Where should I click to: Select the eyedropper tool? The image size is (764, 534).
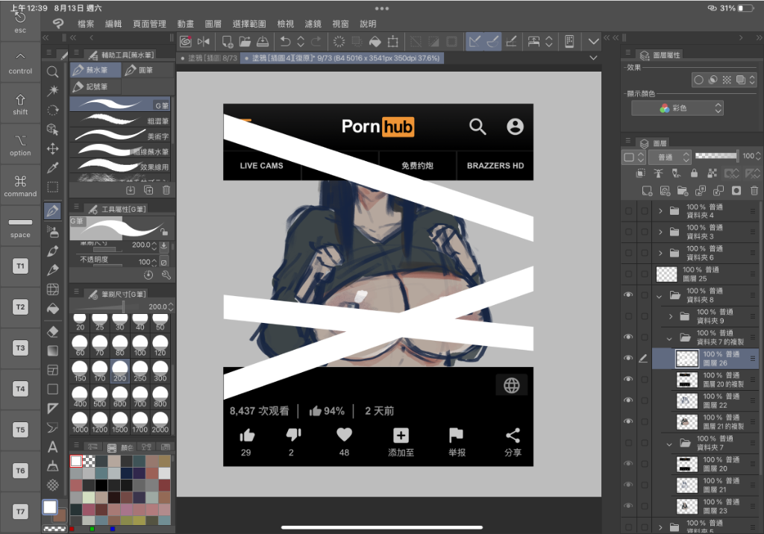pos(53,168)
